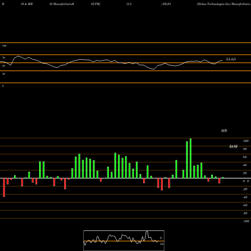
Task: Click the white RSI line's end point
Action: [222, 60]
